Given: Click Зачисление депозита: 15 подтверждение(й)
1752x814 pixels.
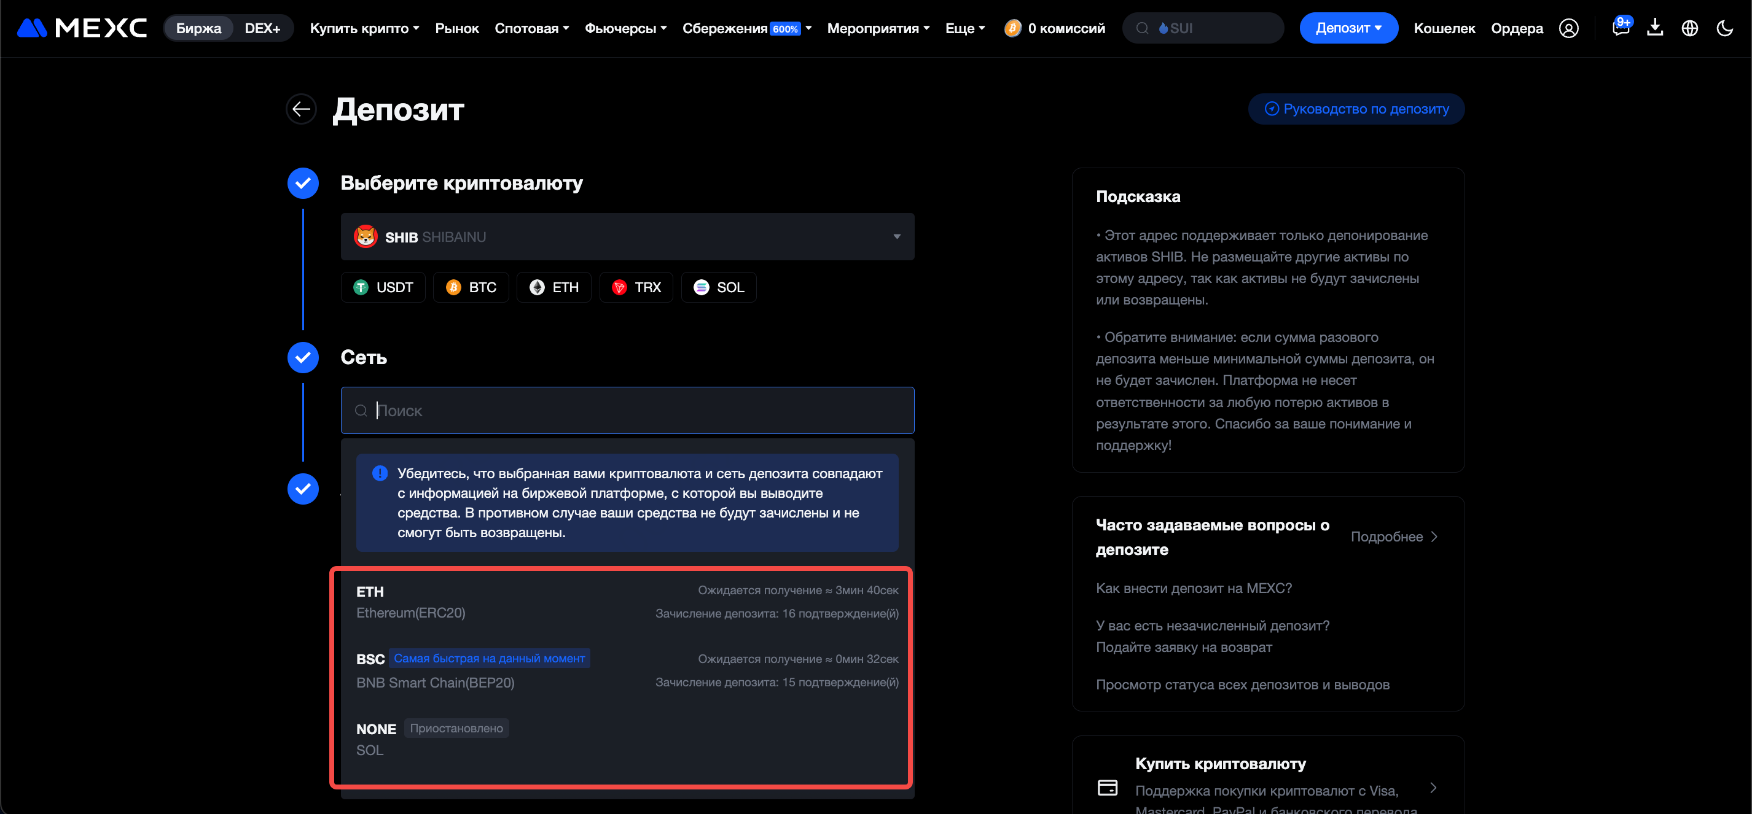Looking at the screenshot, I should (x=776, y=682).
